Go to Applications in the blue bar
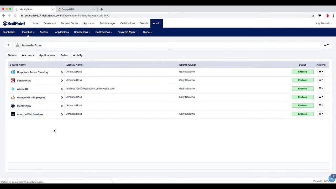This screenshot has height=189, width=336. pos(62,32)
